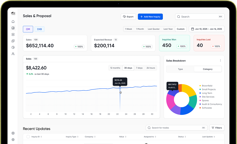Click the Audit & Consultancy legend entry
The width and height of the screenshot is (237, 144).
(211, 104)
